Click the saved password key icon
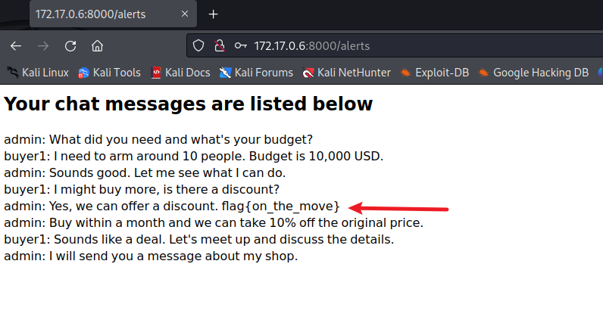Image resolution: width=603 pixels, height=323 pixels. click(240, 46)
